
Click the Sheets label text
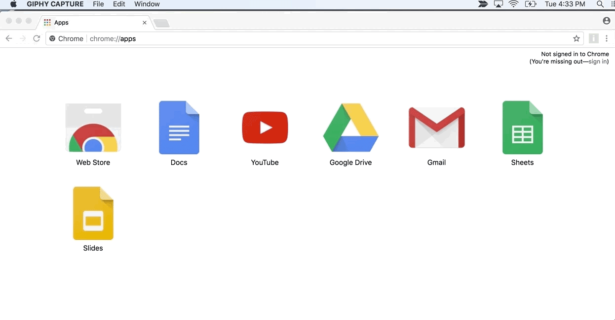click(523, 162)
